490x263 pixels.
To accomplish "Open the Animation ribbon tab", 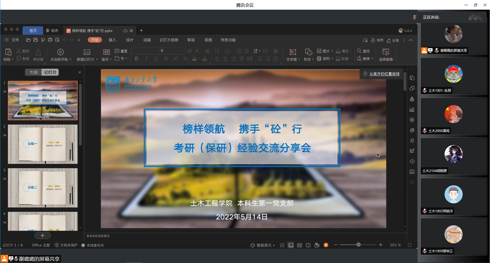I will (x=147, y=40).
